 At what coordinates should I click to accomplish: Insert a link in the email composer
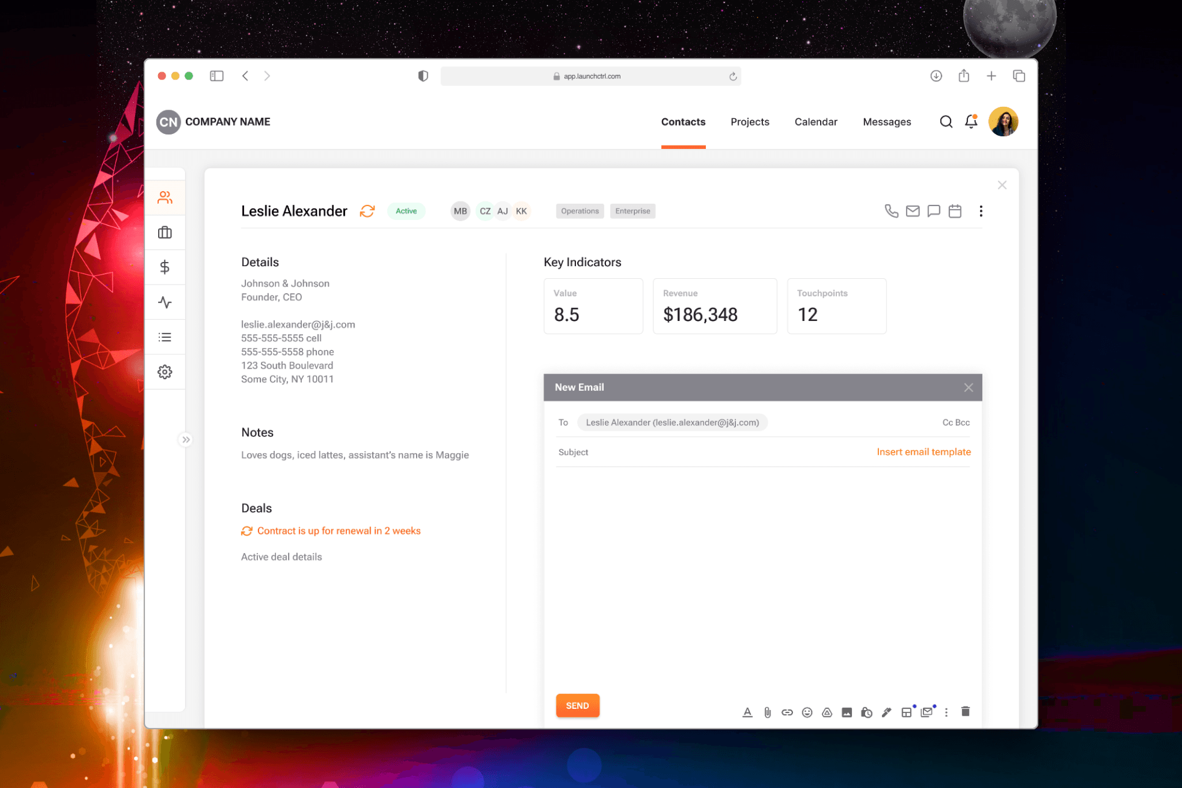(787, 712)
